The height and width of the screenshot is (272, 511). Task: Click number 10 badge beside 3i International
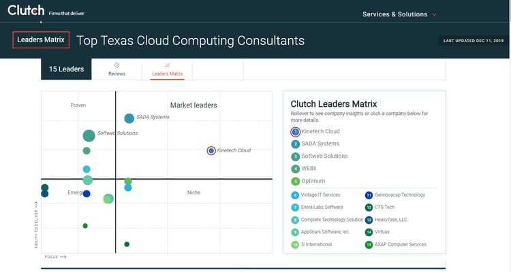click(295, 245)
